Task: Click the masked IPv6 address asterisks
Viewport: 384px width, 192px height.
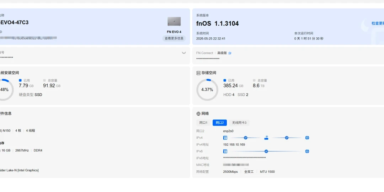Action: coord(244,158)
